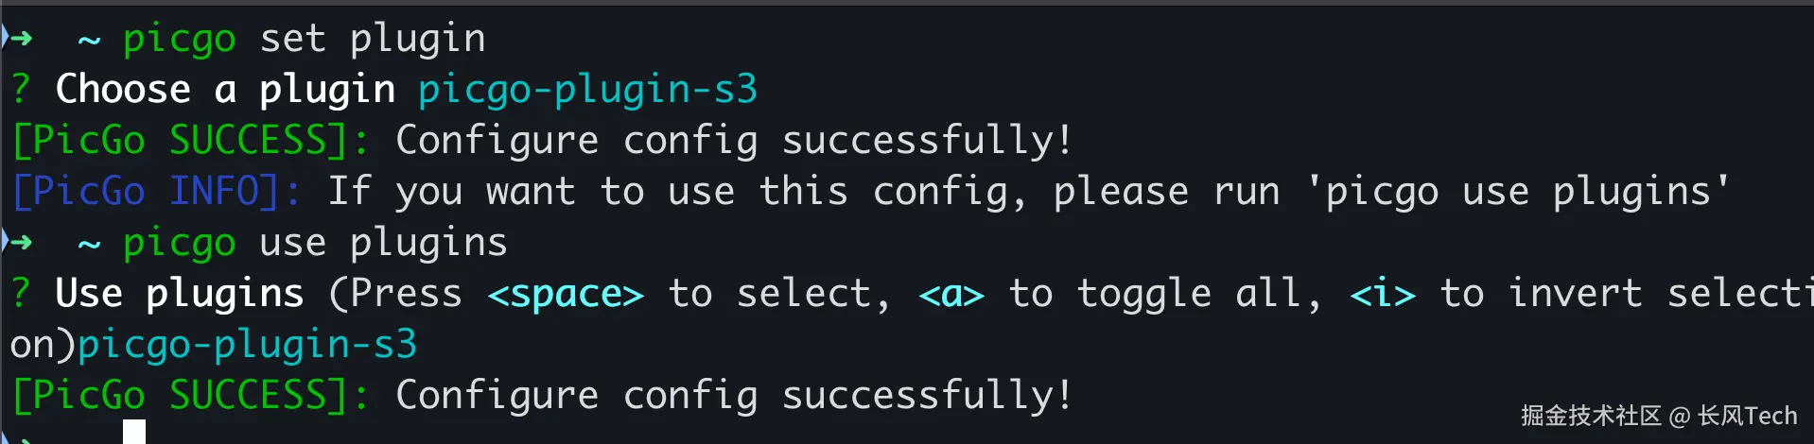Click the bold "Use plugins" prompt text
Screen dimensions: 1814x444
coord(180,294)
